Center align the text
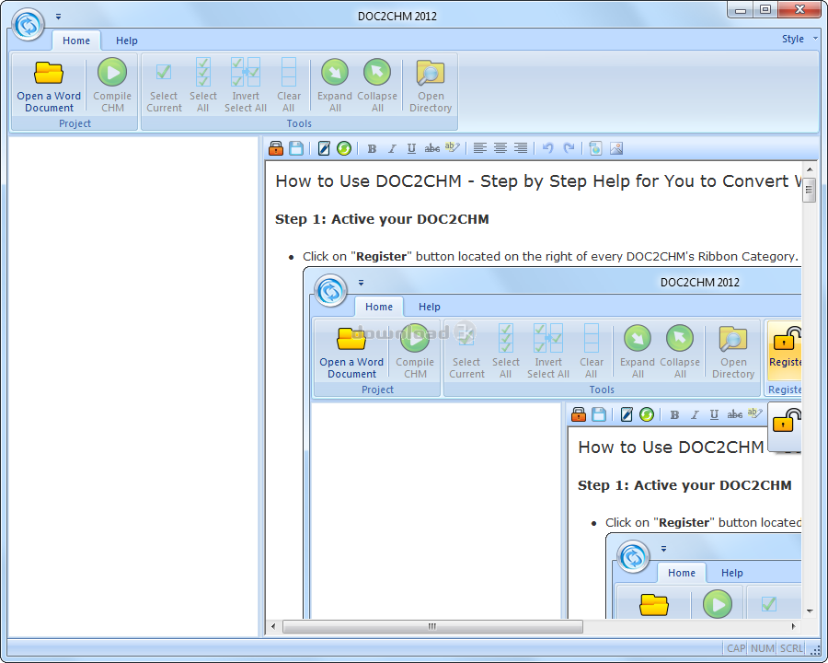This screenshot has width=828, height=663. click(500, 148)
